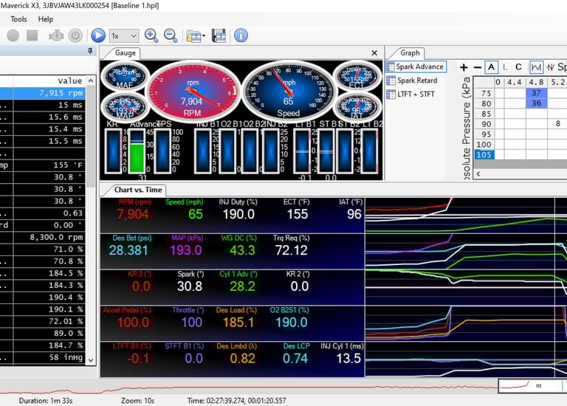This screenshot has height=406, width=567.
Task: Click the minus icon in Graph panel
Action: [x=477, y=67]
